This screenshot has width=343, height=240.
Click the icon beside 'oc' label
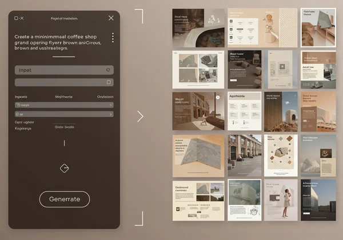coord(18,114)
